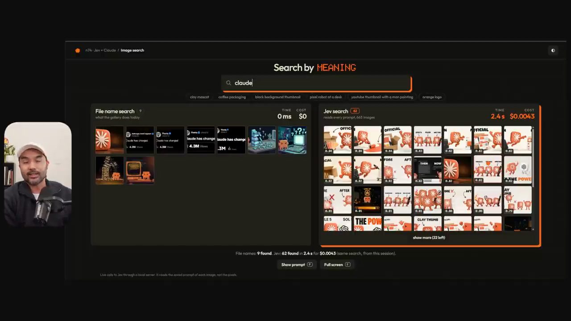Click the 'Full screen' button
The height and width of the screenshot is (321, 571).
pos(337,265)
